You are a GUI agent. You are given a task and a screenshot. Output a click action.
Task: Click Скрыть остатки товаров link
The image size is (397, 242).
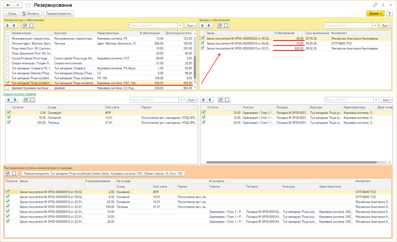click(x=19, y=94)
